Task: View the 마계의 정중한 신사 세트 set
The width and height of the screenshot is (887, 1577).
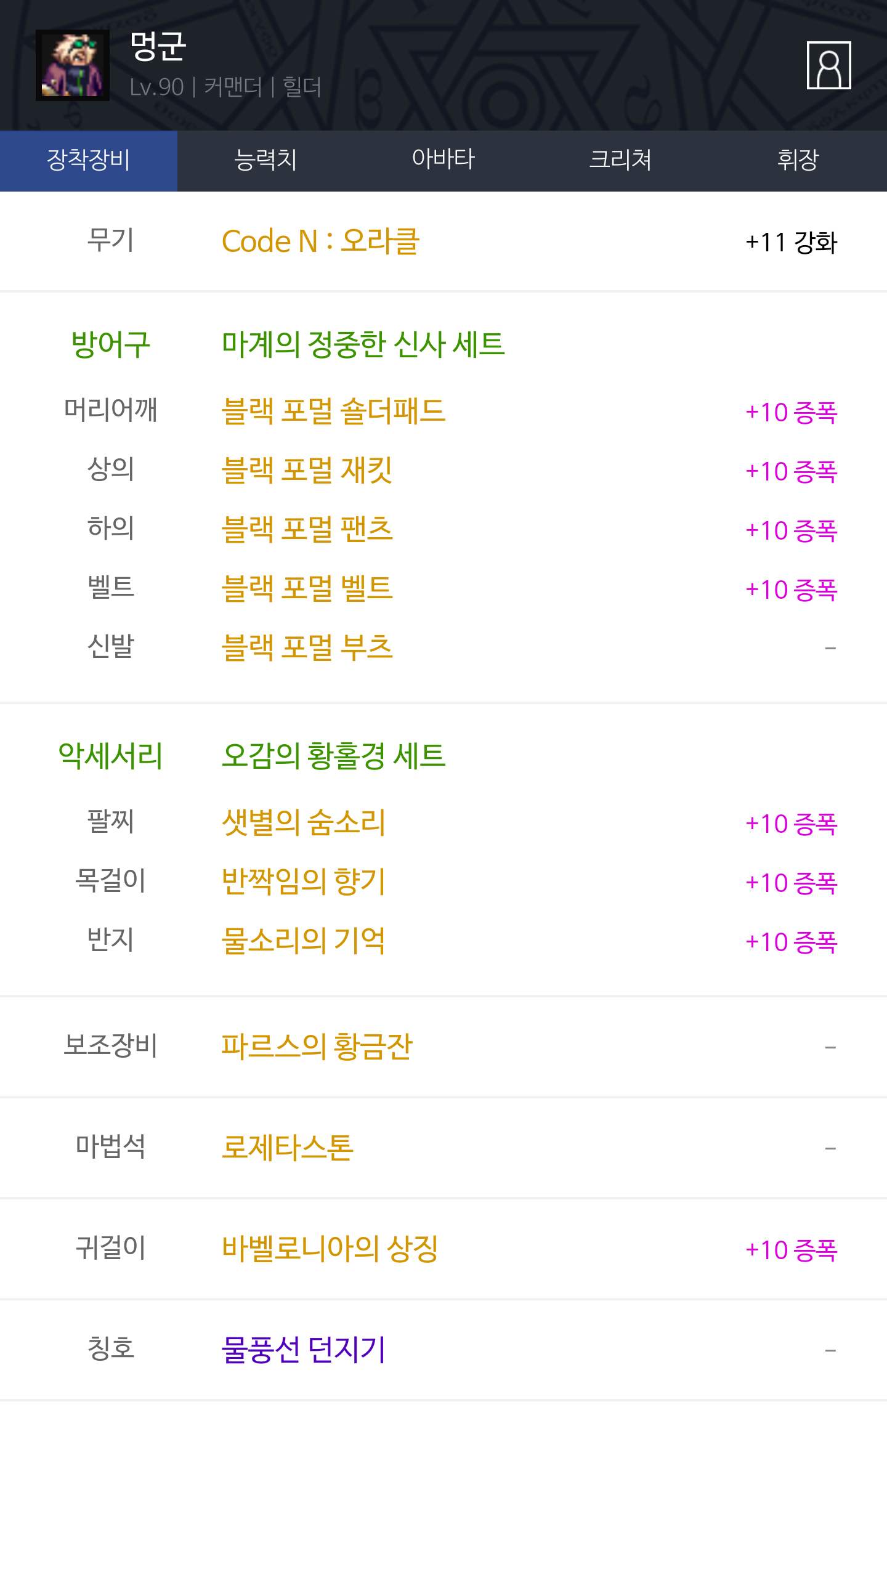Action: click(x=363, y=344)
